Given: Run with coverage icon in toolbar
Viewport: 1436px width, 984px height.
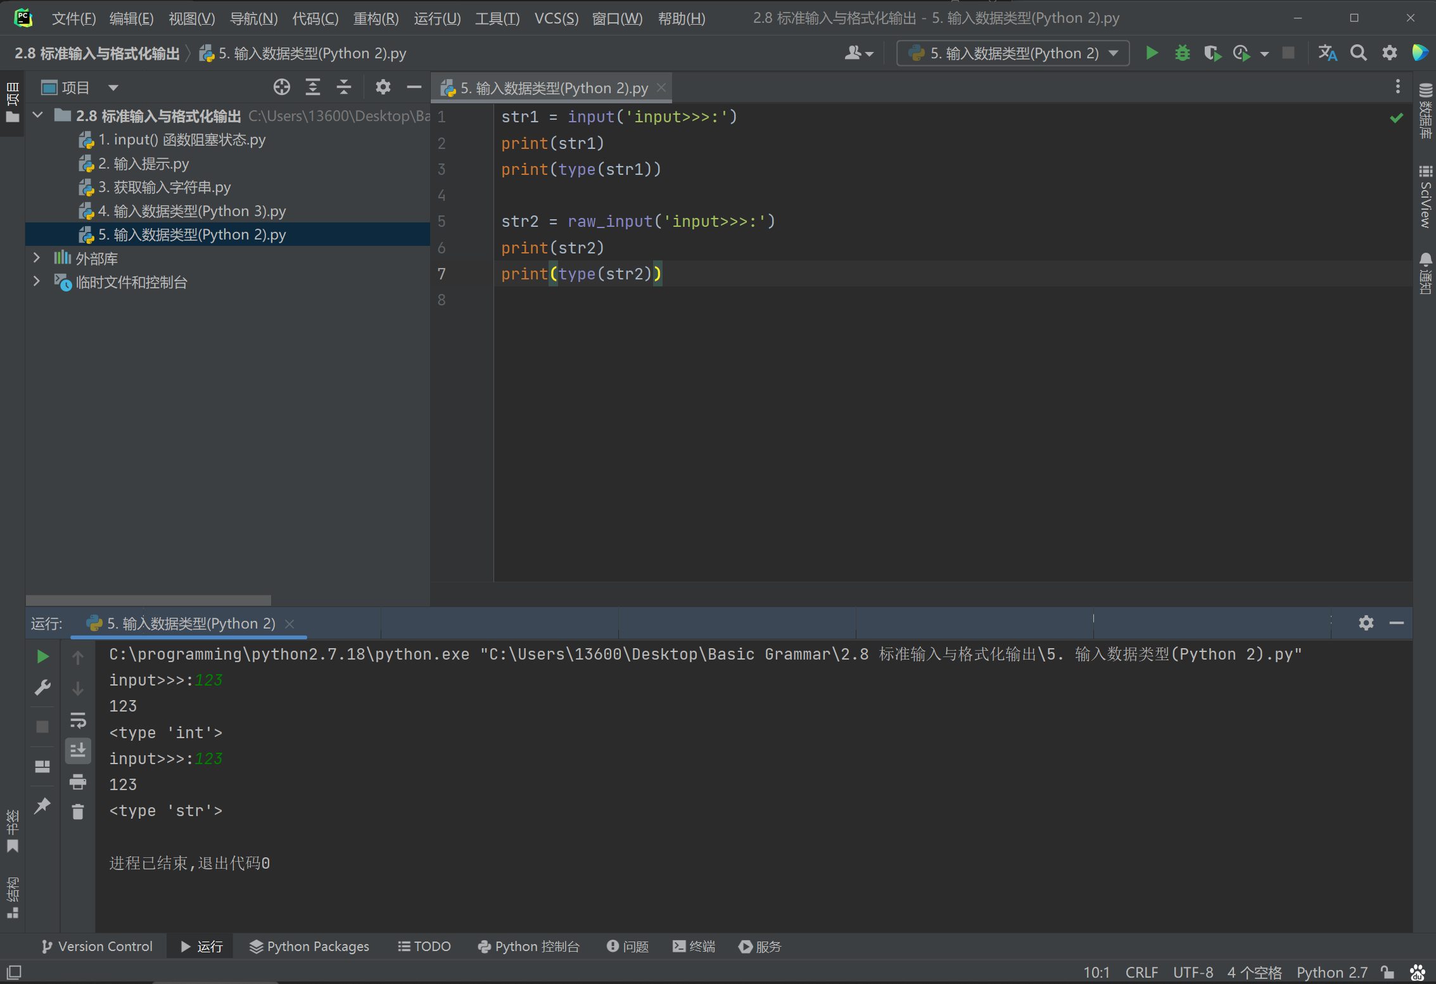Looking at the screenshot, I should pyautogui.click(x=1212, y=53).
